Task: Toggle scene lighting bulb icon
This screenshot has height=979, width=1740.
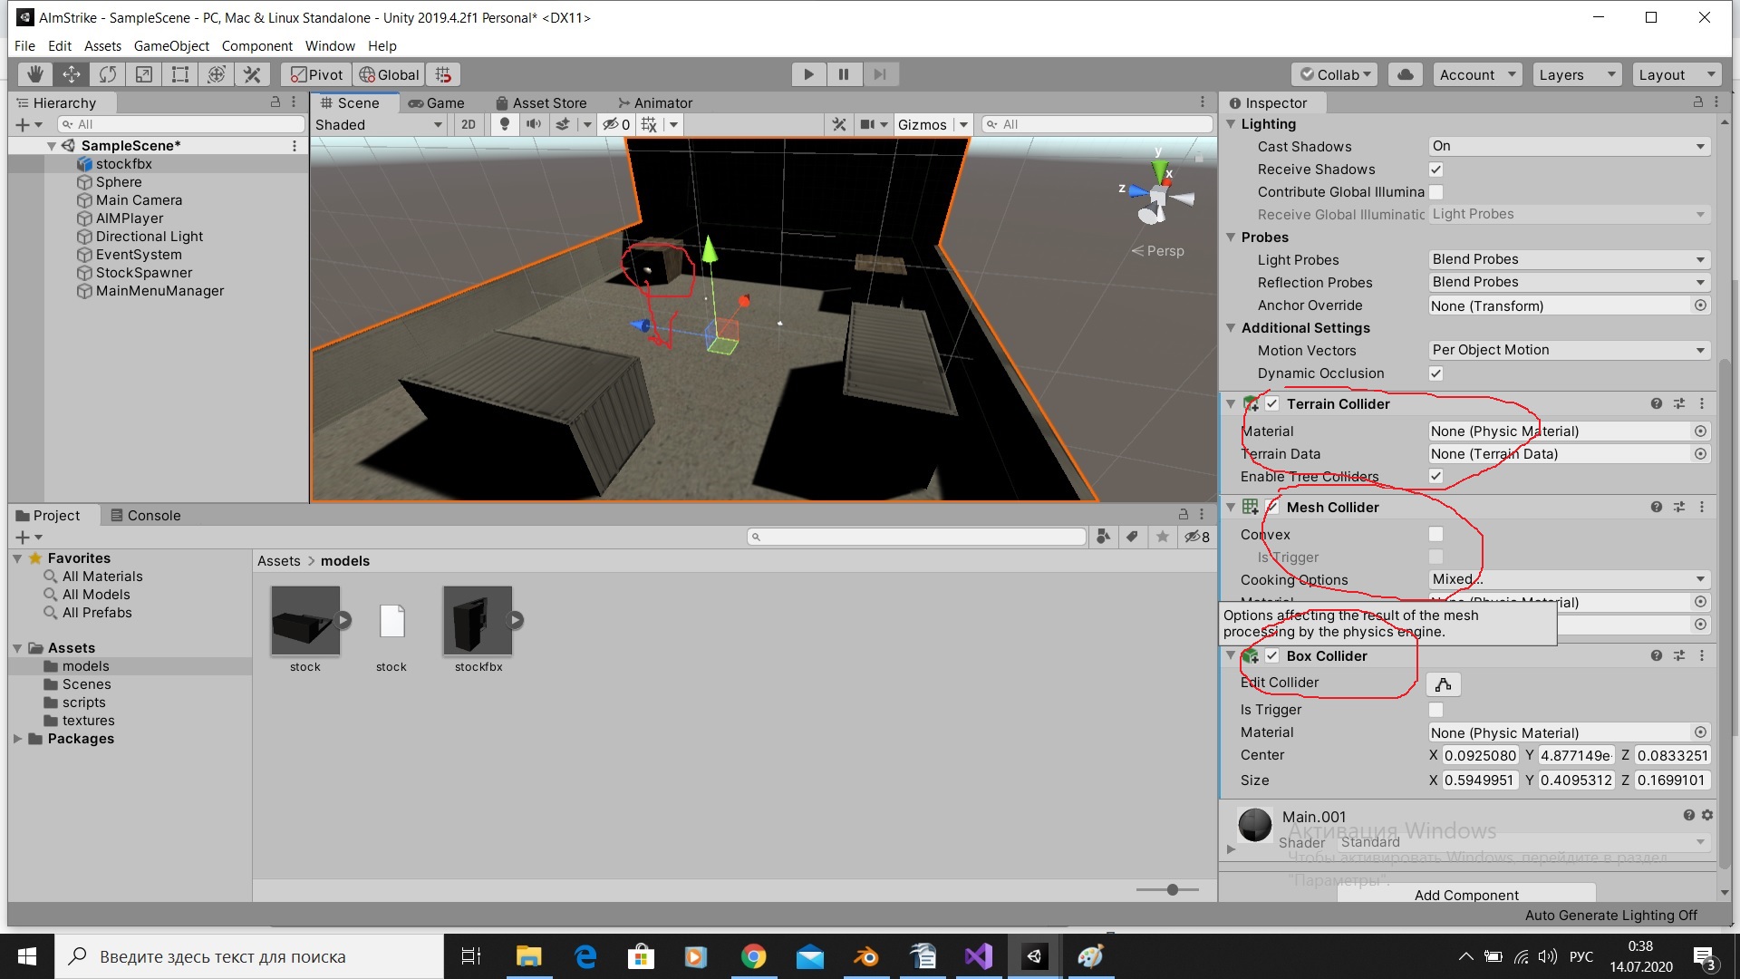Action: 505,124
